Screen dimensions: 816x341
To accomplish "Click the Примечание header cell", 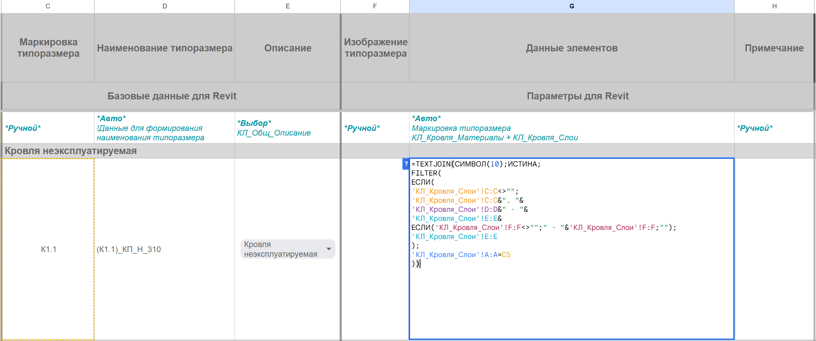I will click(x=774, y=48).
